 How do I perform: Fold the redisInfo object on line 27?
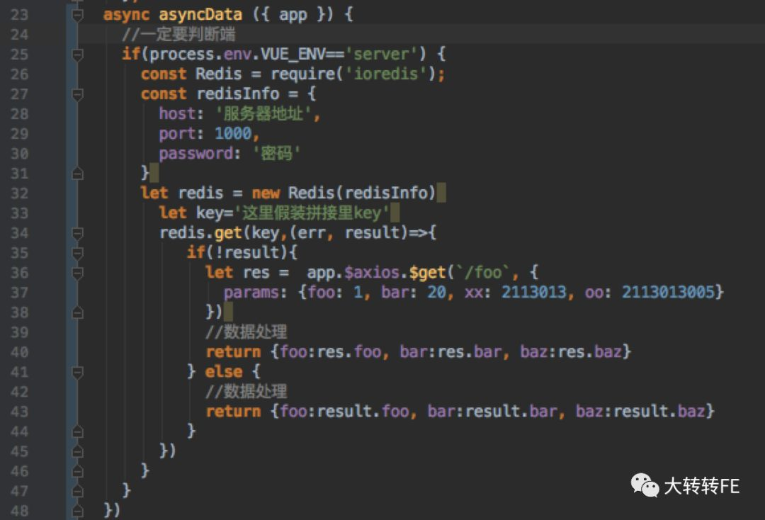click(78, 94)
